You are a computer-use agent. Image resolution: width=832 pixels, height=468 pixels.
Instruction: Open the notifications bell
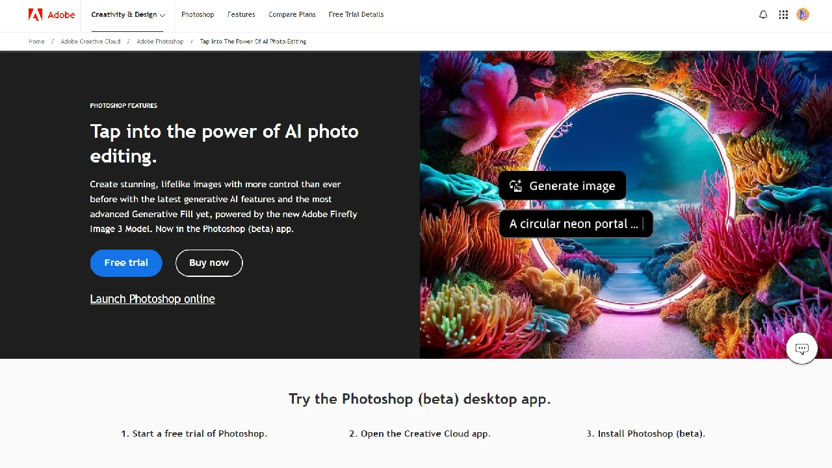tap(763, 14)
